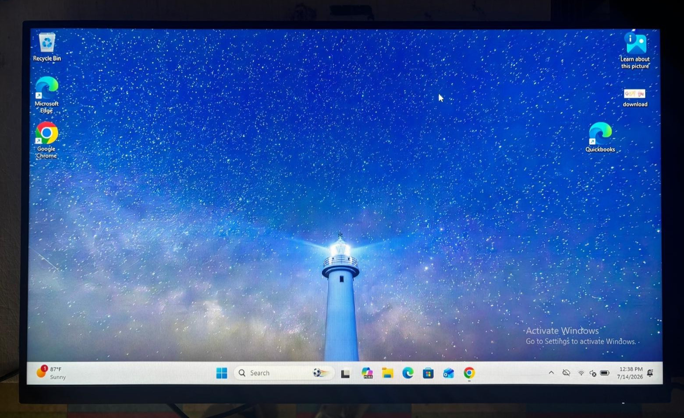Click the muted volume tray icon

coord(593,373)
